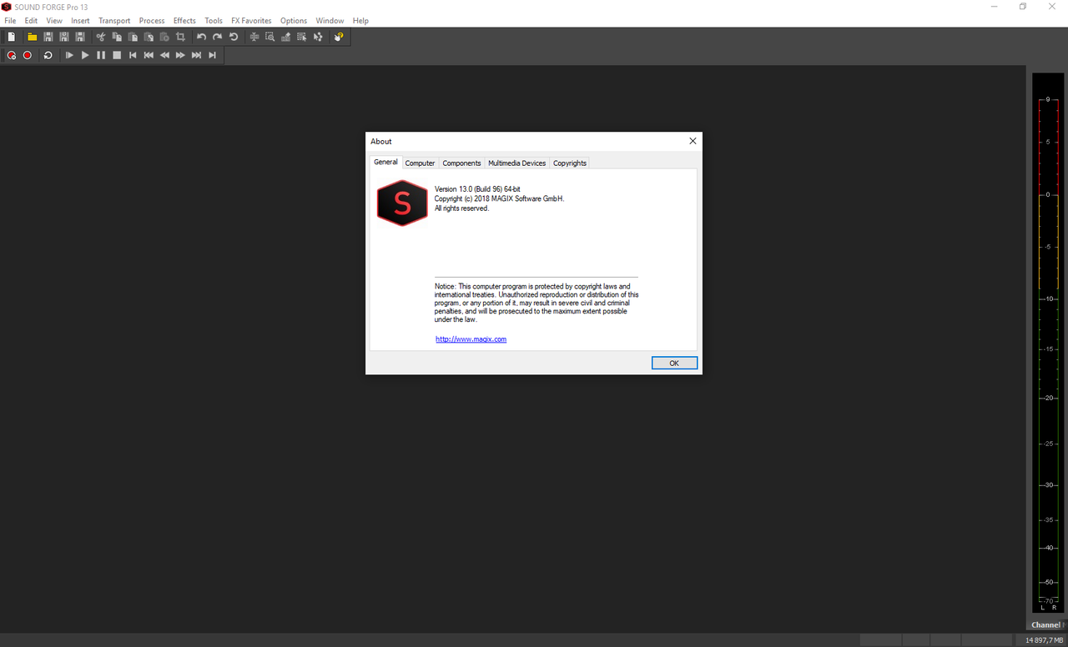Click the Copy icon beside the scissors
Screen dimensions: 1068x647
tap(117, 37)
